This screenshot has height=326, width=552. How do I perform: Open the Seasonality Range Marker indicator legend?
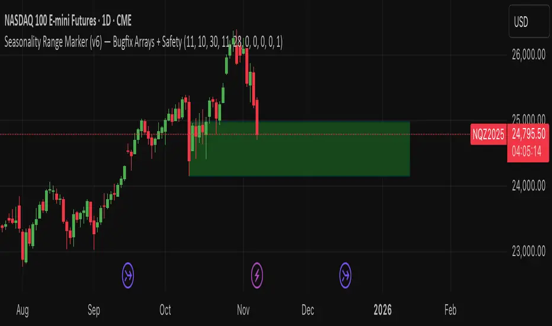coord(143,42)
